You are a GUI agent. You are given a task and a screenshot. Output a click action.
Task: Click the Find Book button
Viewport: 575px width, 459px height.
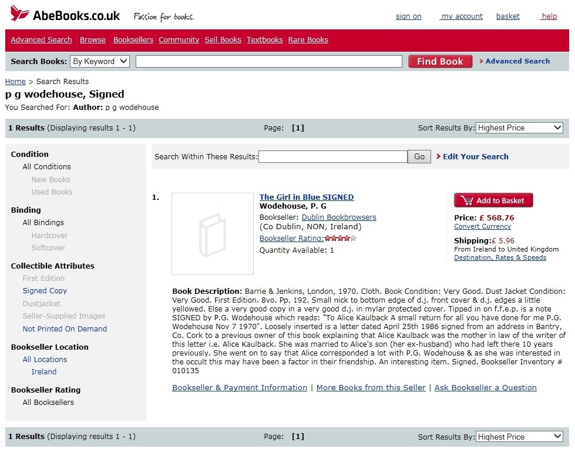point(440,61)
